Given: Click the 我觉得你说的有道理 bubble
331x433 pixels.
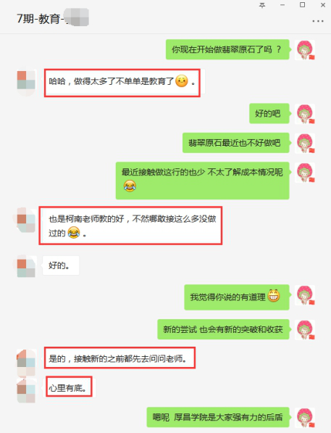Looking at the screenshot, I should click(237, 297).
